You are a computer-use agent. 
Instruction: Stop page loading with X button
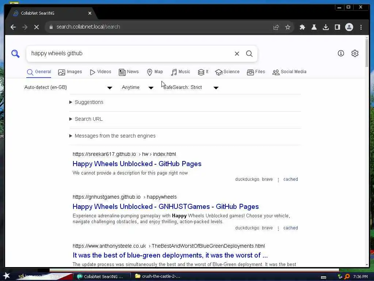37,27
